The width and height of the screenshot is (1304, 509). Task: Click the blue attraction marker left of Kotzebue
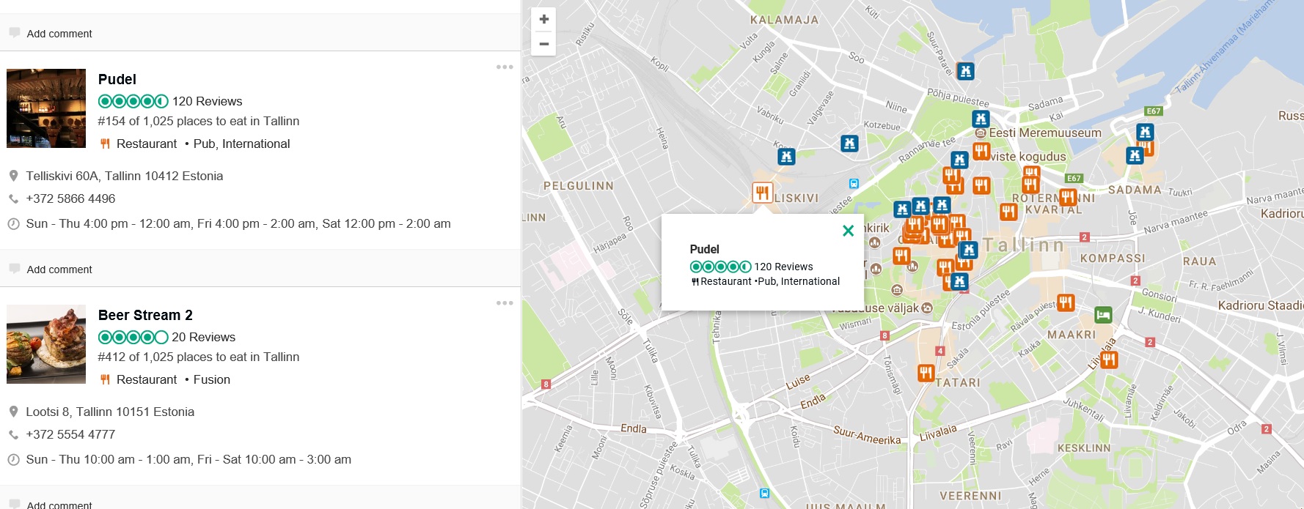849,144
